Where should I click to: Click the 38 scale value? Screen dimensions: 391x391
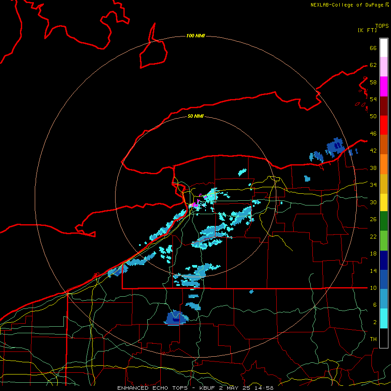373,168
